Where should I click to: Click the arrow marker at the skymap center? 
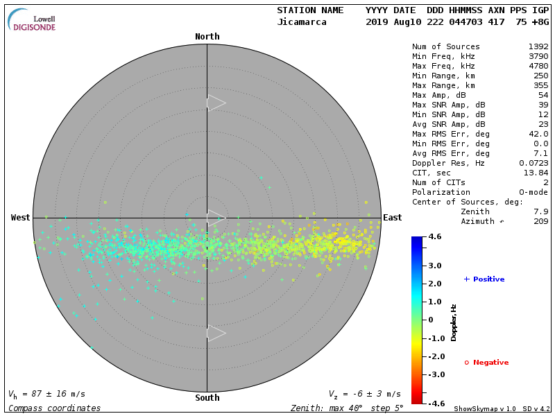coord(216,218)
